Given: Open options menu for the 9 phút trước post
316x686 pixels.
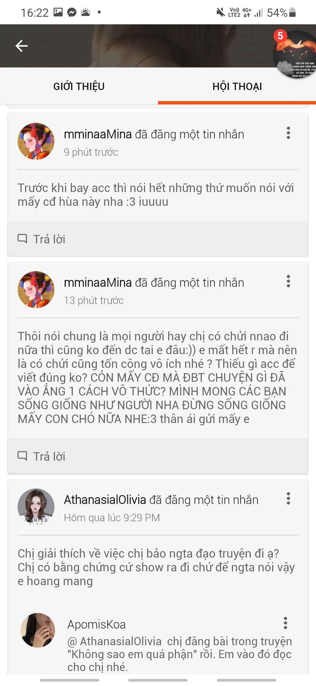Looking at the screenshot, I should pos(288,133).
